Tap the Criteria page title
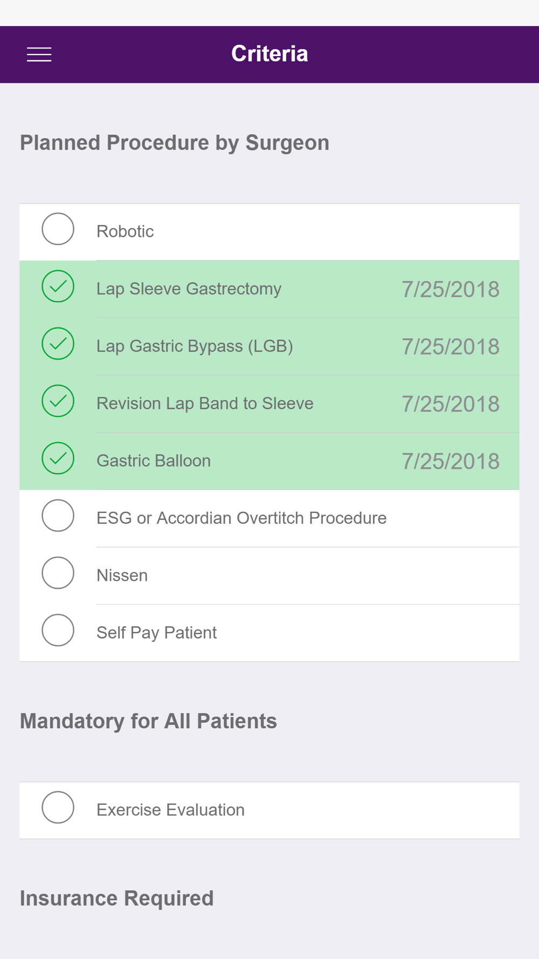Image resolution: width=539 pixels, height=959 pixels. [x=269, y=53]
